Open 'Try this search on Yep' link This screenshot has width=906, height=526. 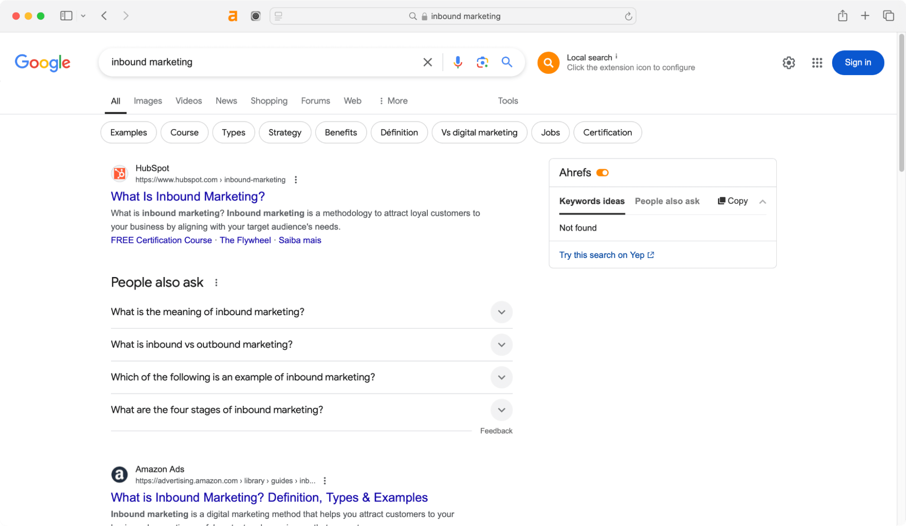click(x=602, y=255)
